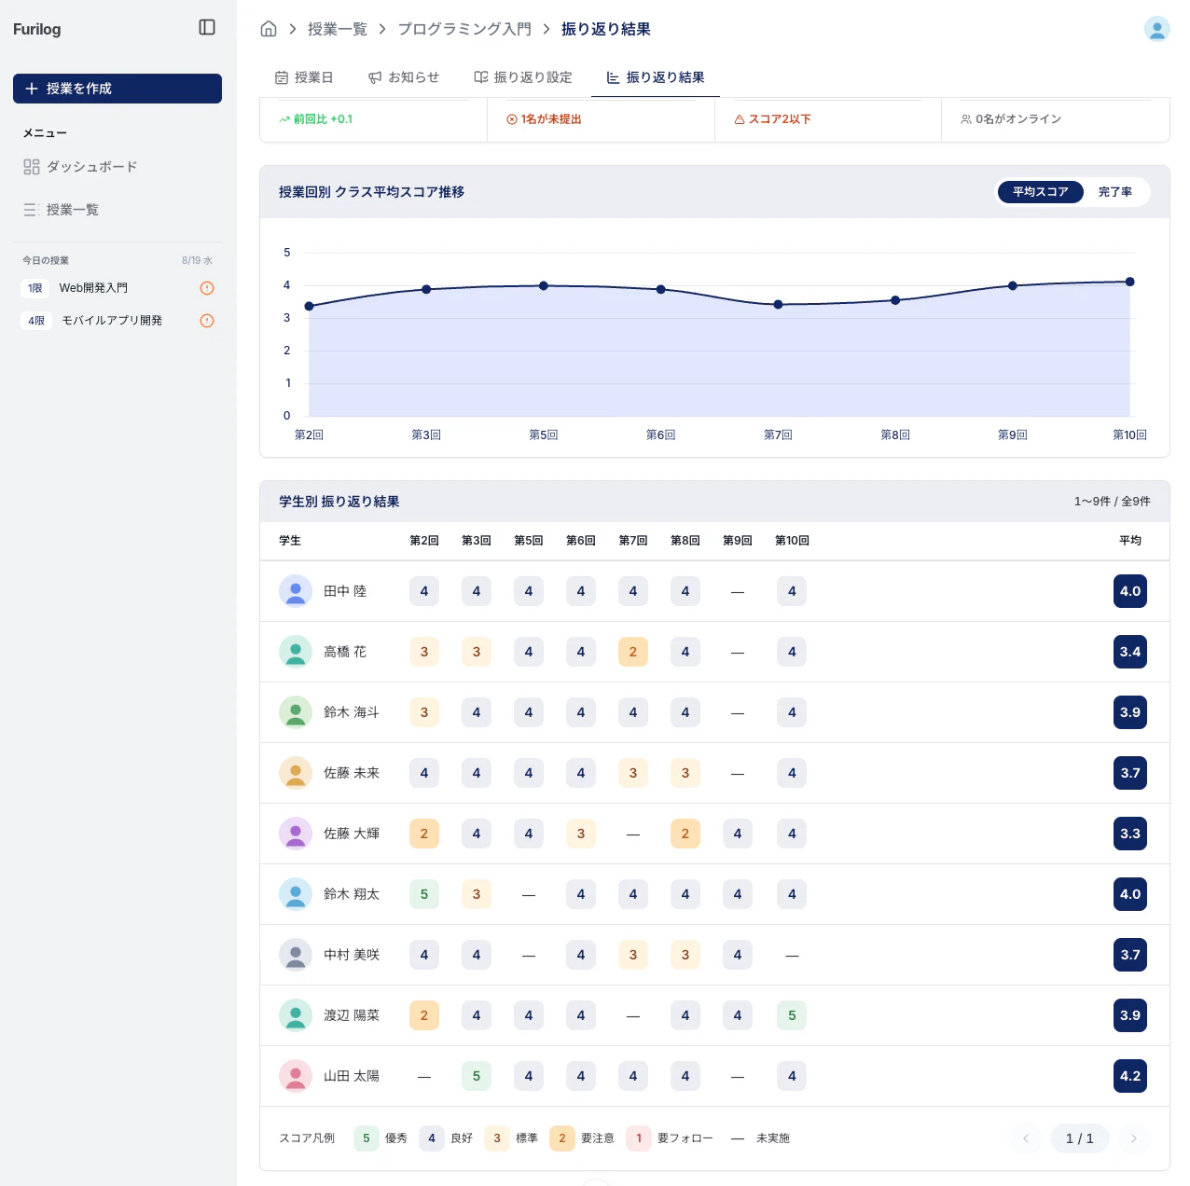Click the avatar of 山田 太陽
This screenshot has width=1190, height=1186.
(x=296, y=1076)
